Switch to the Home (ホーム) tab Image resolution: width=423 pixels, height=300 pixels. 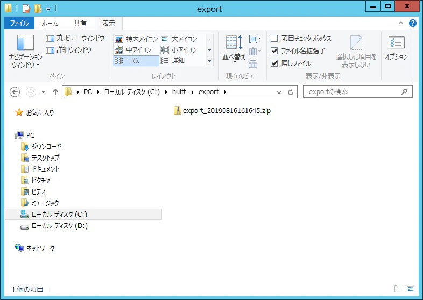tap(50, 24)
